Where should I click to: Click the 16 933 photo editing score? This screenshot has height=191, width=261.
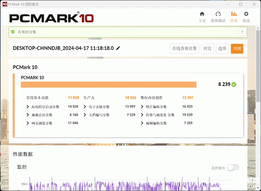187,106
